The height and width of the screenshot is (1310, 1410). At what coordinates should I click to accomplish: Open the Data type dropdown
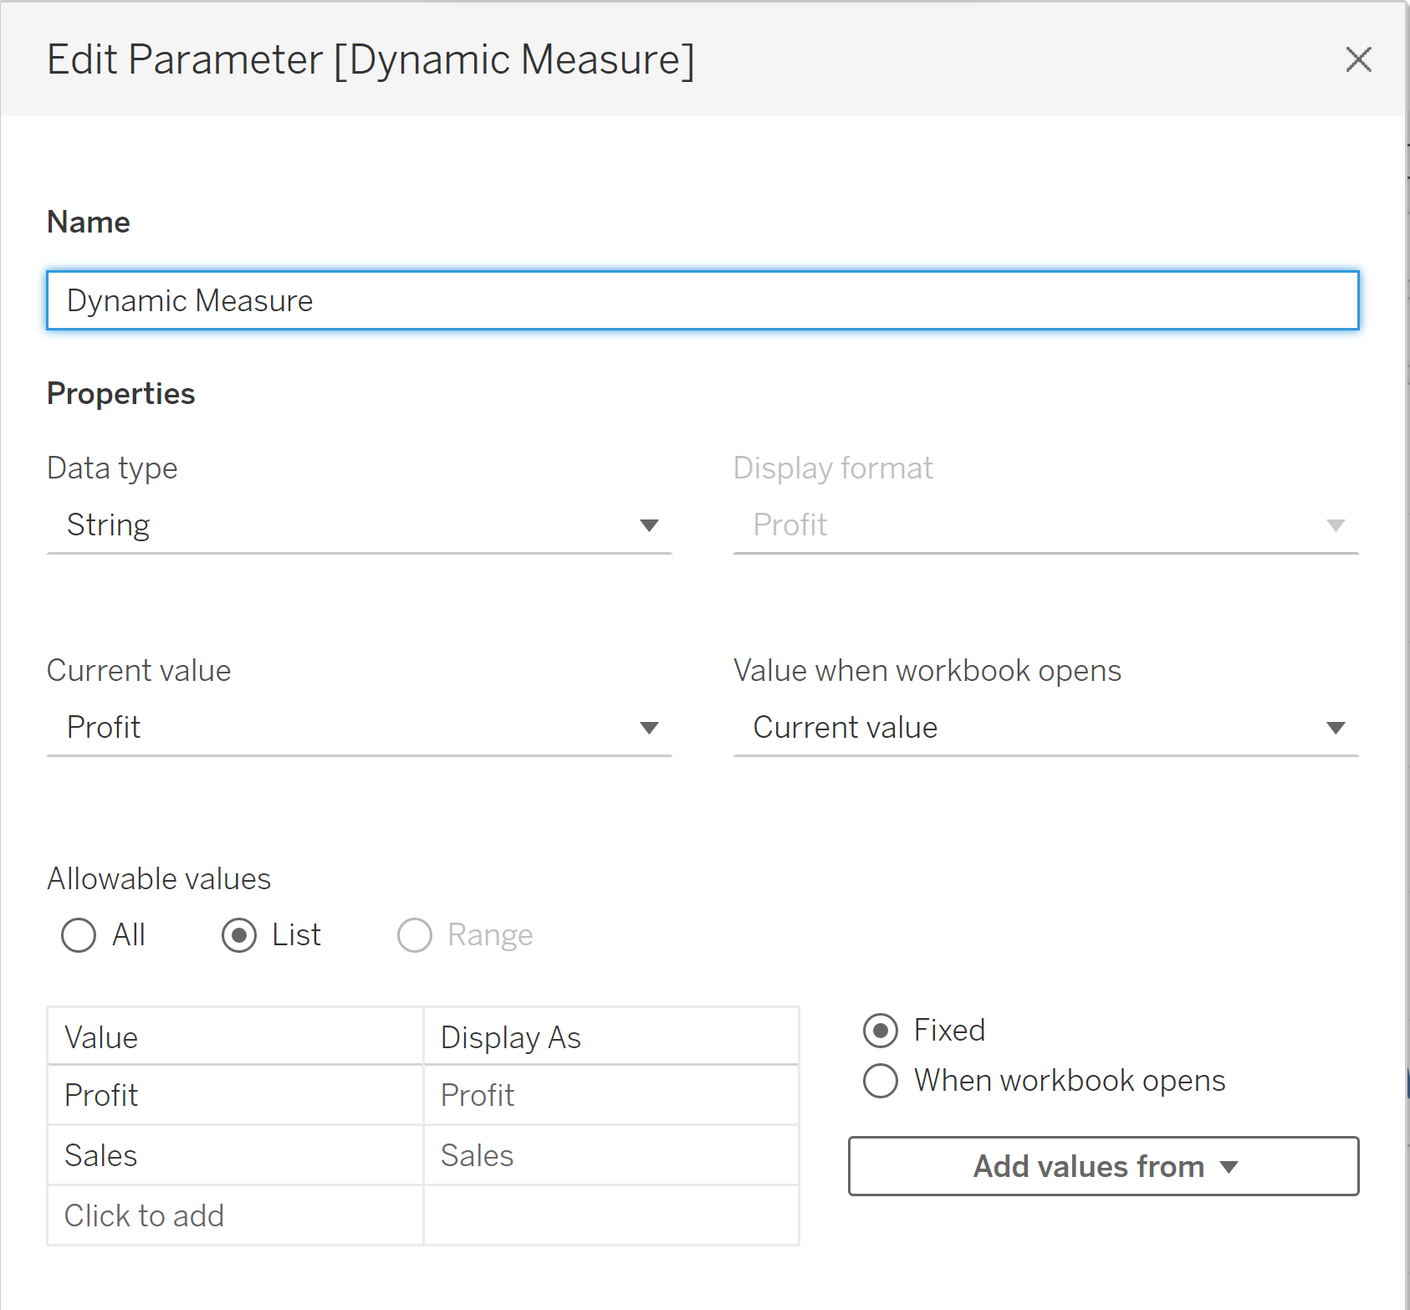click(360, 525)
